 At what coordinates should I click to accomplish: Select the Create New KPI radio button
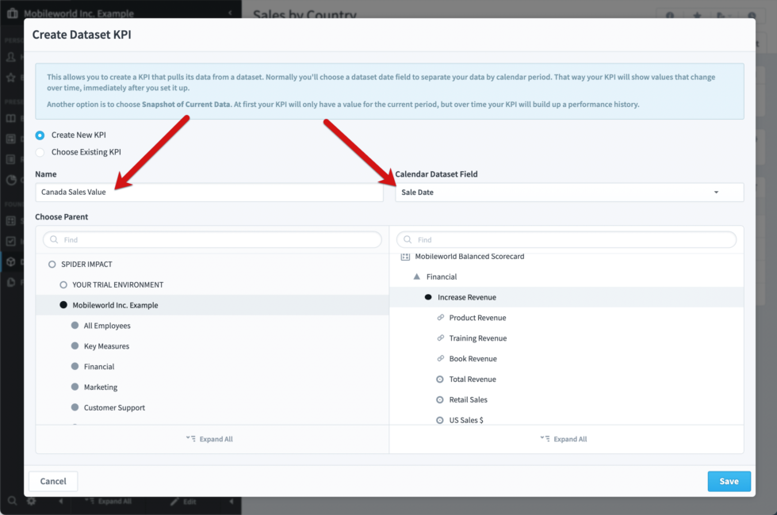pyautogui.click(x=39, y=135)
